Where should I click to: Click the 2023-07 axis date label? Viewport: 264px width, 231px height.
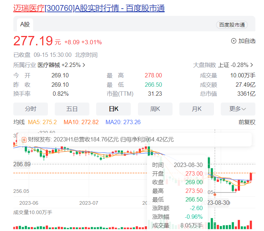coord(89,203)
